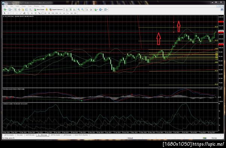
Task: Click the chart price scale axis
Action: [x=221, y=51]
